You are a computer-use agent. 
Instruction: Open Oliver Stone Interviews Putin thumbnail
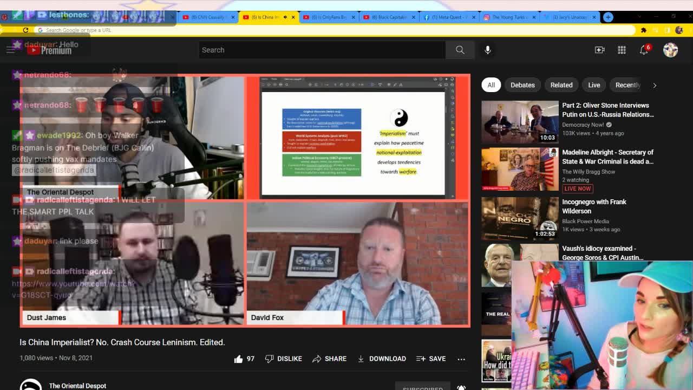tap(520, 122)
